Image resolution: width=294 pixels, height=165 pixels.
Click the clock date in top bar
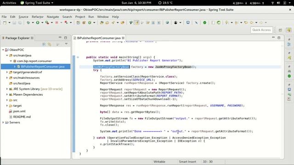pos(136,3)
